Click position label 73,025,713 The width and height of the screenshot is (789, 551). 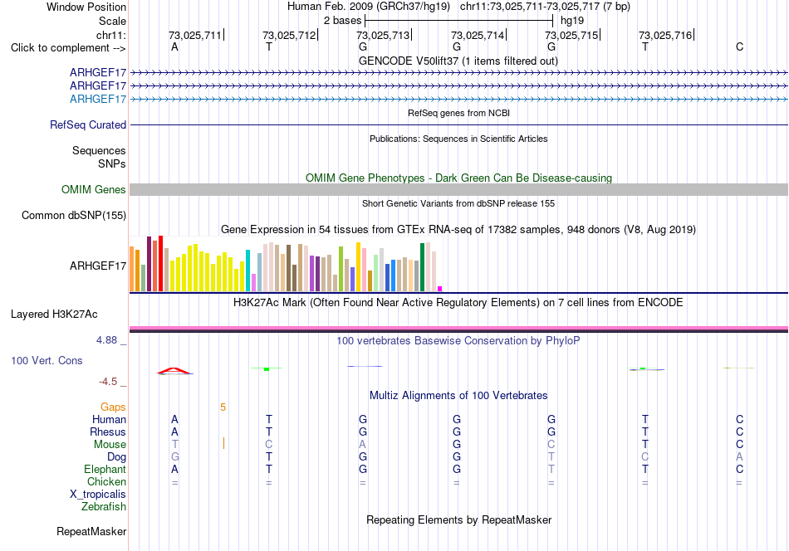click(x=383, y=35)
